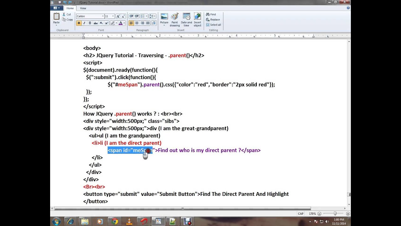Zoom out with minus button
This screenshot has height=226, width=401.
click(319, 213)
